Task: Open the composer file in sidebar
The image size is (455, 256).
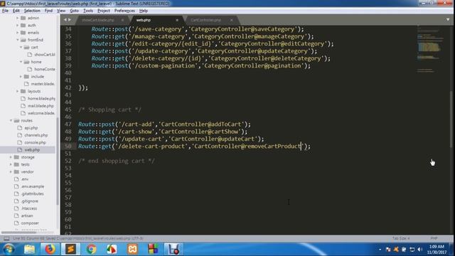Action: click(30, 223)
